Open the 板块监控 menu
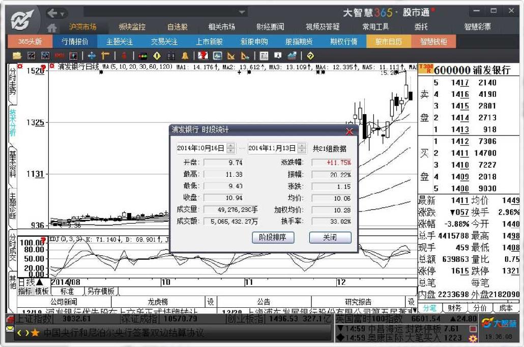Image resolution: width=524 pixels, height=347 pixels. tap(132, 27)
